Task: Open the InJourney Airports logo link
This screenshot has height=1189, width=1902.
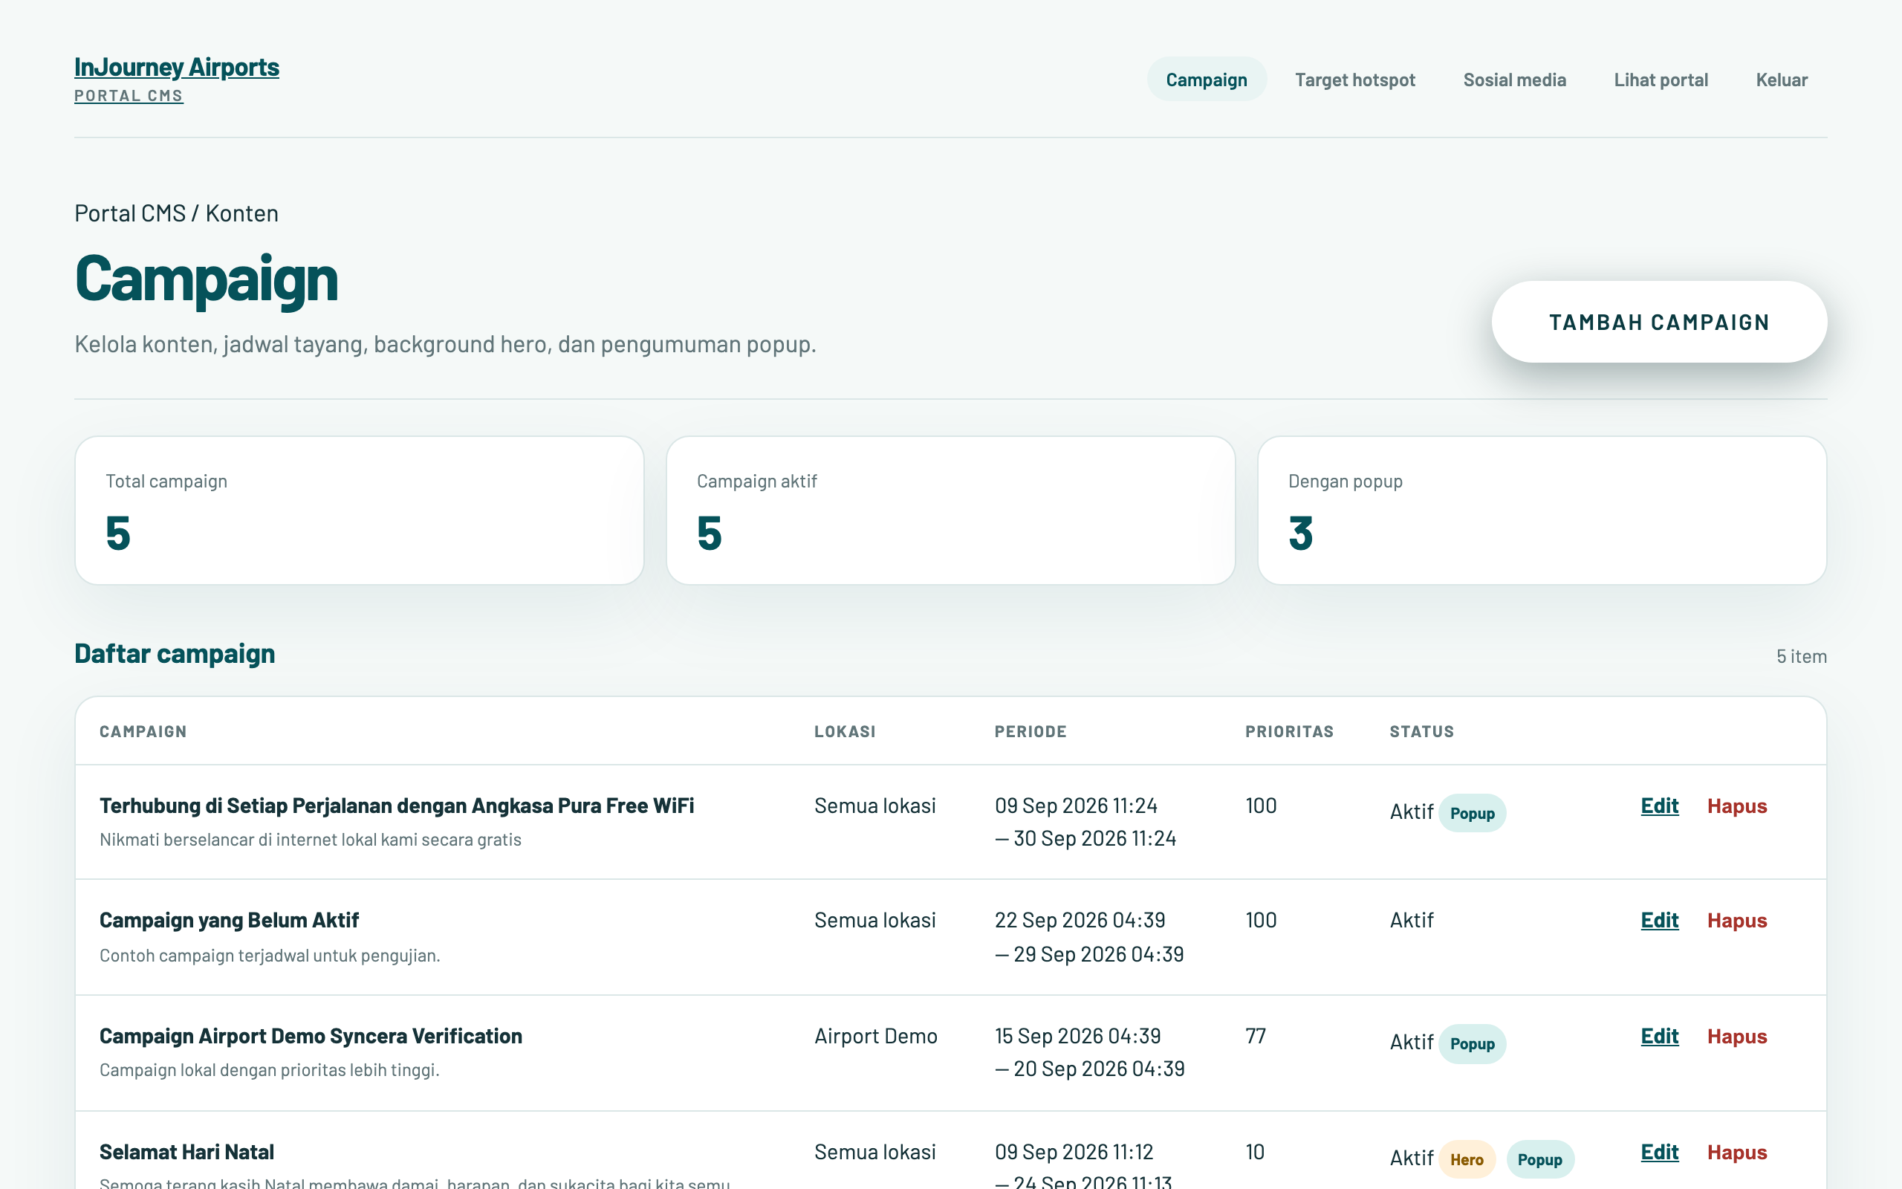Action: tap(177, 67)
